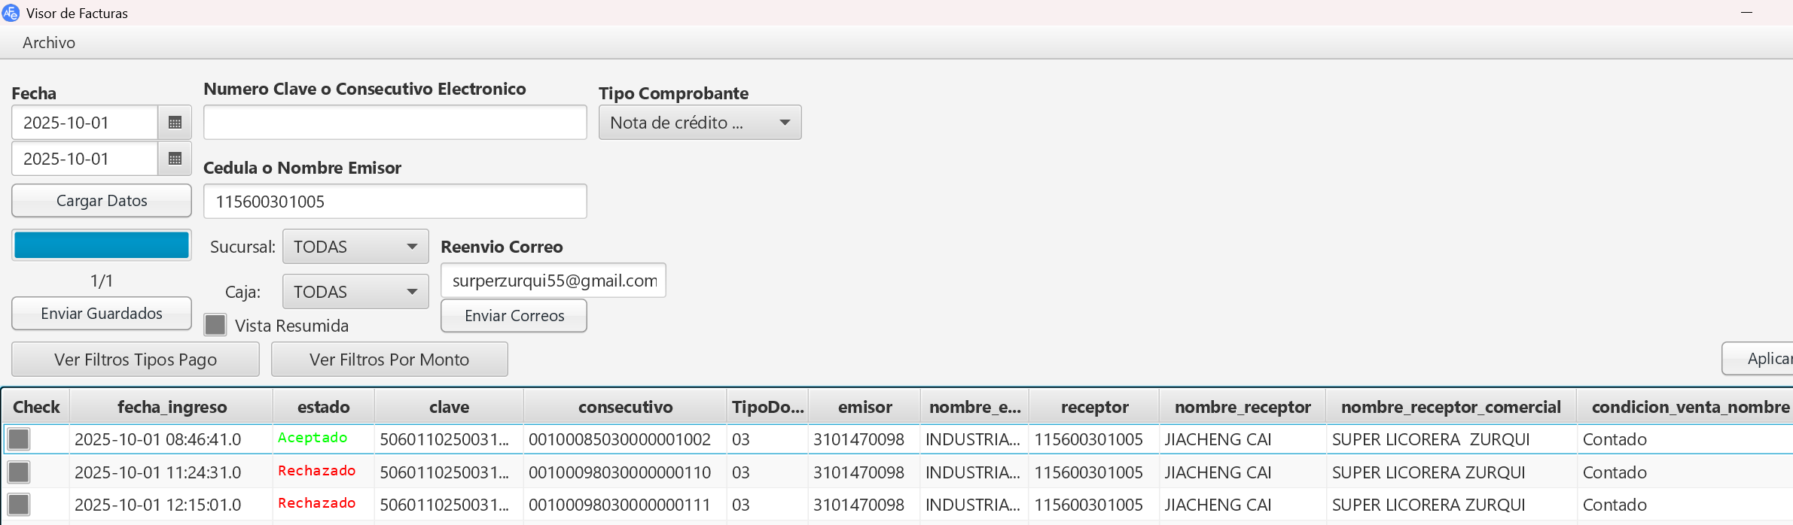Viewport: 1793px width, 525px height.
Task: Click the Visor de Facturas app icon
Action: (11, 13)
